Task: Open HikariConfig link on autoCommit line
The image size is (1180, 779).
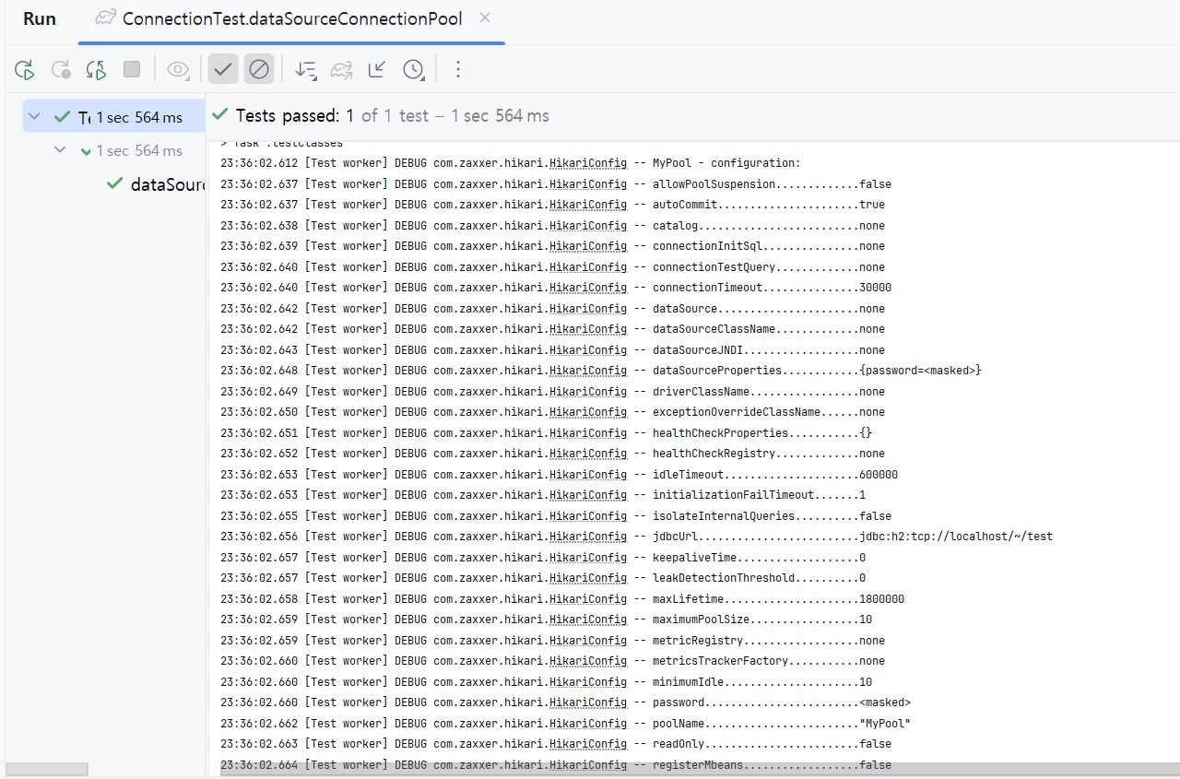Action: coord(587,205)
